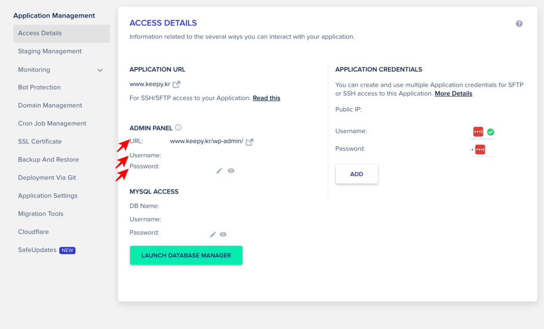Follow the Read this link

[267, 98]
